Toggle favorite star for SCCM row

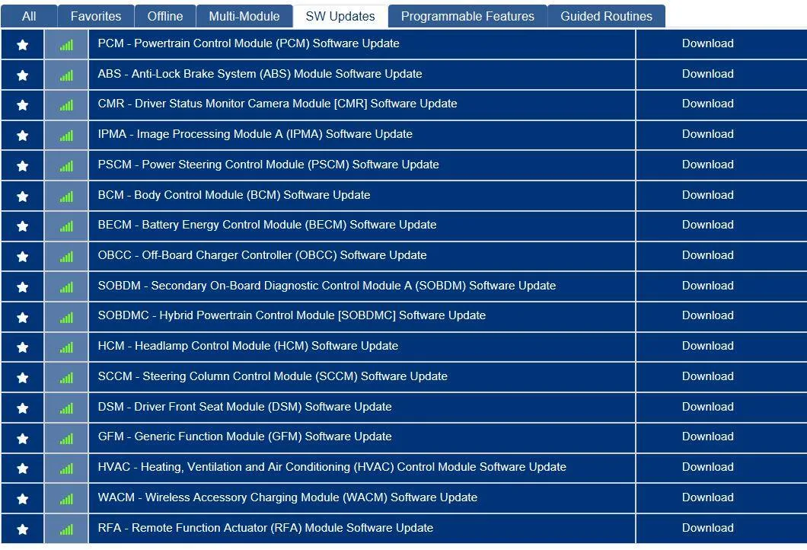[22, 378]
